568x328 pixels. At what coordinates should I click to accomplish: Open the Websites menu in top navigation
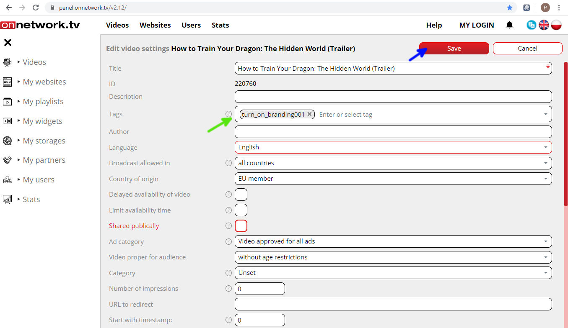[155, 25]
